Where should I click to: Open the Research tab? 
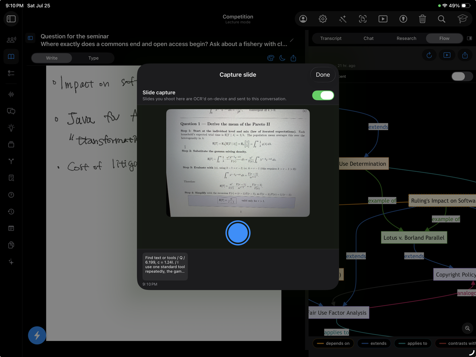click(x=406, y=38)
